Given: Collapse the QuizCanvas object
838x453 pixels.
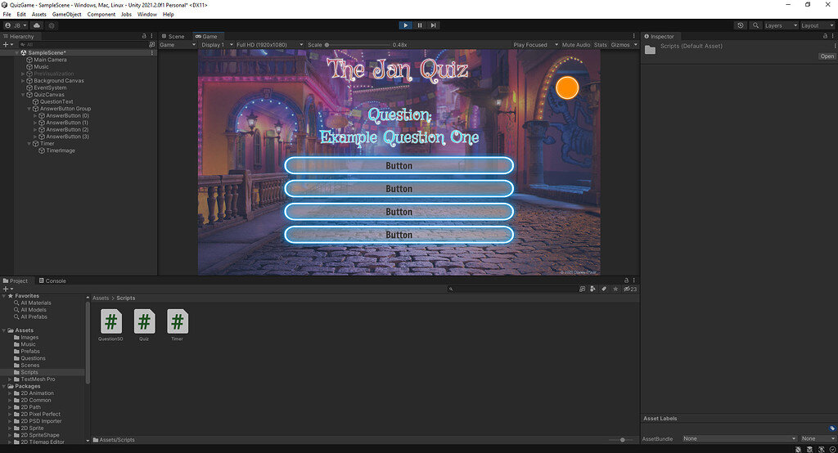Looking at the screenshot, I should (x=23, y=95).
